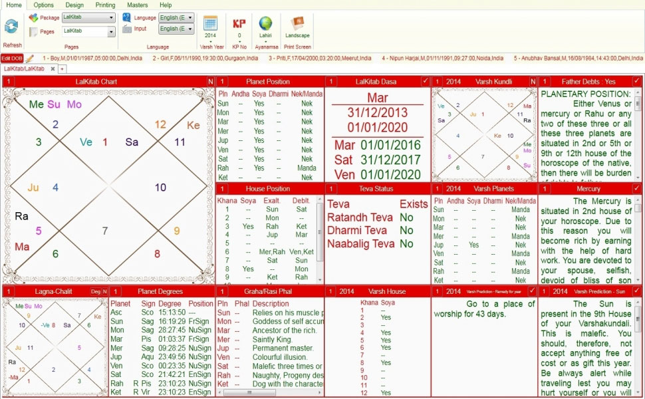Click the pencil icon beside Edit DOB
Screen dimensions: 645x399
point(29,59)
